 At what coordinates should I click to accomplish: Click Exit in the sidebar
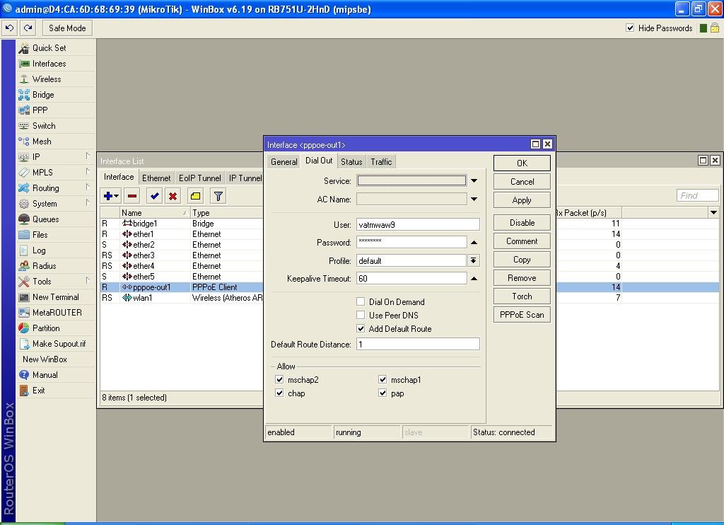(38, 391)
